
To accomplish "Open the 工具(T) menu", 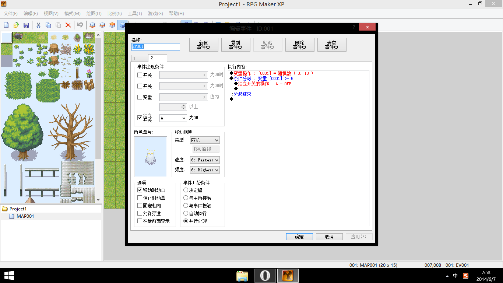I will click(135, 14).
